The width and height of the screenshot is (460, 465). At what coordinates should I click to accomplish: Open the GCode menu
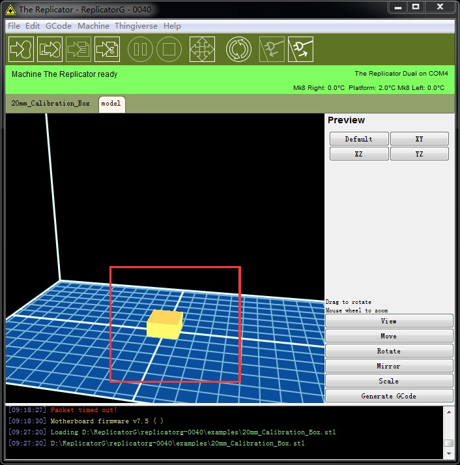[59, 26]
